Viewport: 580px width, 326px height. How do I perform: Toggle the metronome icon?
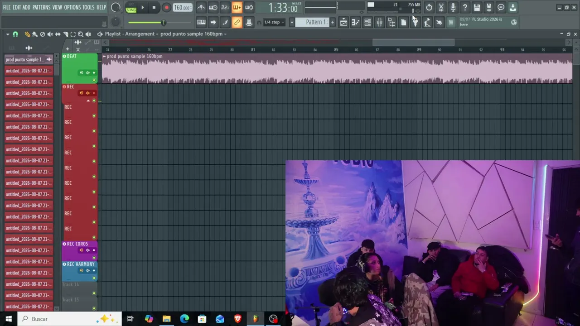point(201,7)
